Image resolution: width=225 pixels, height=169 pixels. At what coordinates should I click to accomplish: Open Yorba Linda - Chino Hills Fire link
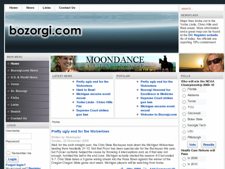[x=94, y=104]
